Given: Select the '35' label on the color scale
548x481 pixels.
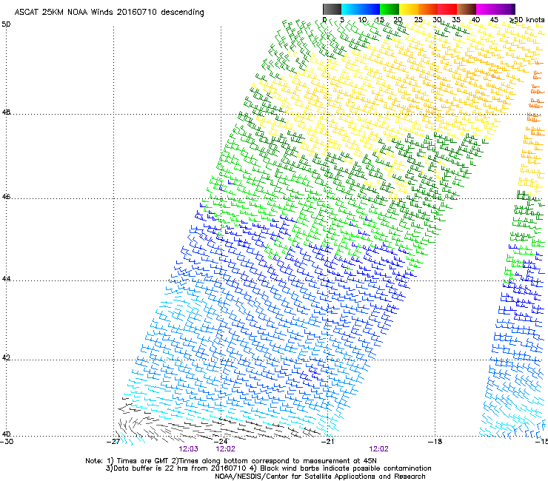Looking at the screenshot, I should pyautogui.click(x=456, y=20).
